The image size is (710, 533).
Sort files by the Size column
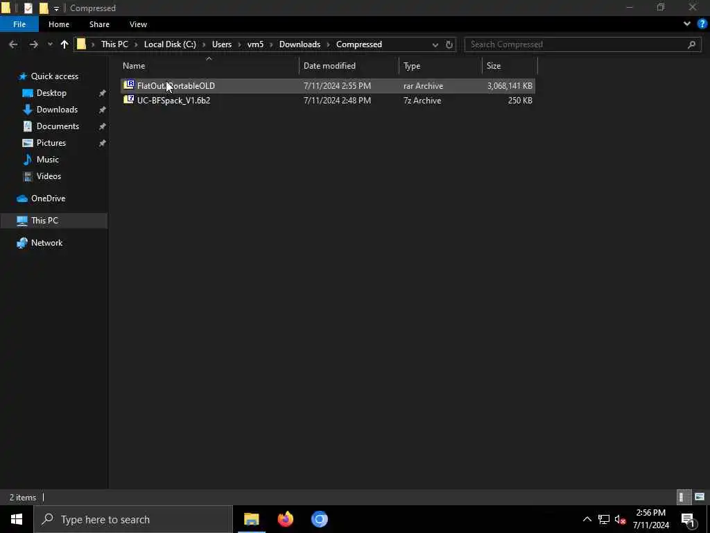click(x=494, y=66)
